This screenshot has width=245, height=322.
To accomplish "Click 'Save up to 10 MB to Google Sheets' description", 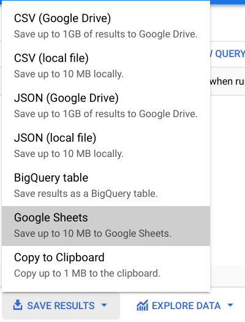I will pos(92,234).
